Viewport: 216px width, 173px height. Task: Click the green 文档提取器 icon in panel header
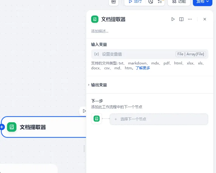click(95, 19)
